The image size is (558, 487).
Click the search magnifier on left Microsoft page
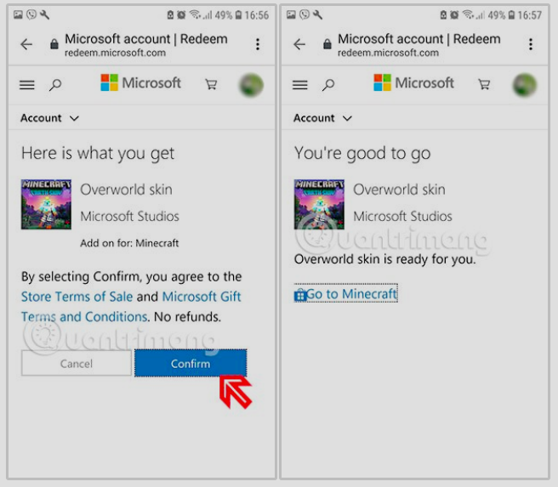click(x=55, y=85)
